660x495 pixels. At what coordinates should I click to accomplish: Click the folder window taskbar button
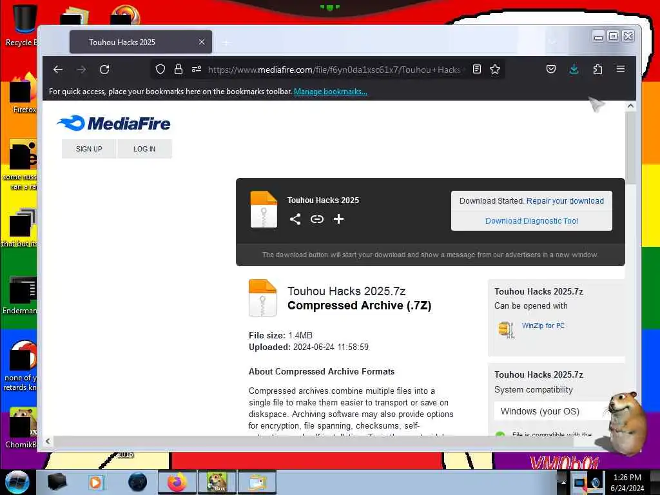click(x=257, y=482)
